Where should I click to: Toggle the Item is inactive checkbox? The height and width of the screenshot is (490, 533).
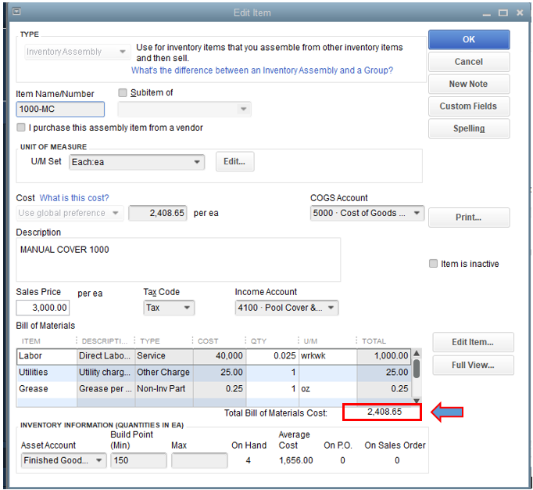point(433,264)
